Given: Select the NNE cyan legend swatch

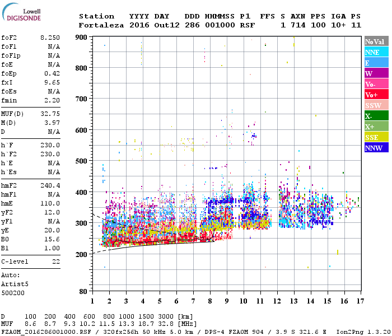Looking at the screenshot, I should click(x=376, y=52).
